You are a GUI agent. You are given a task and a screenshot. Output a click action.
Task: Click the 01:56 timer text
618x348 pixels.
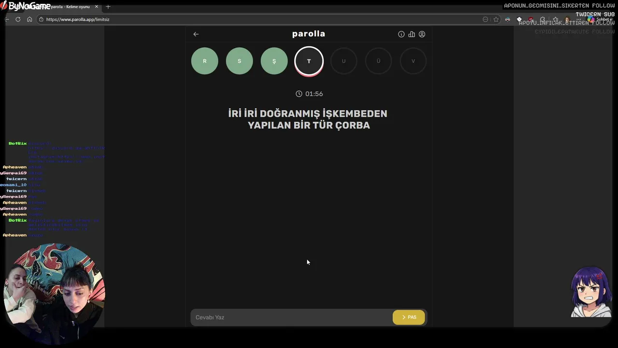click(x=314, y=94)
